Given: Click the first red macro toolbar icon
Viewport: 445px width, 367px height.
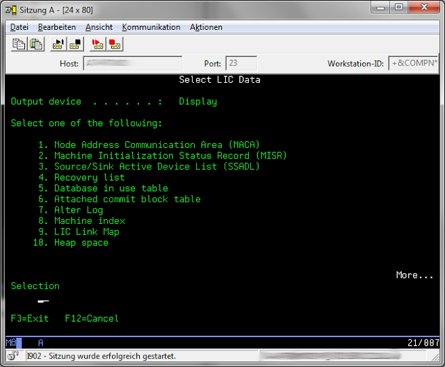Looking at the screenshot, I should click(98, 44).
